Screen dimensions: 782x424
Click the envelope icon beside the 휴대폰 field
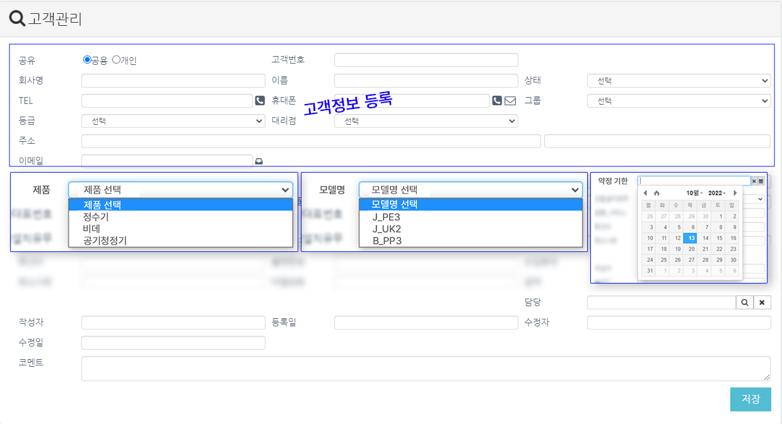click(509, 100)
